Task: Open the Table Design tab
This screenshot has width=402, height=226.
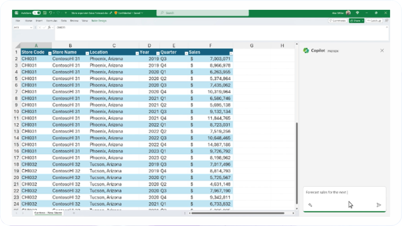Action: pyautogui.click(x=99, y=21)
